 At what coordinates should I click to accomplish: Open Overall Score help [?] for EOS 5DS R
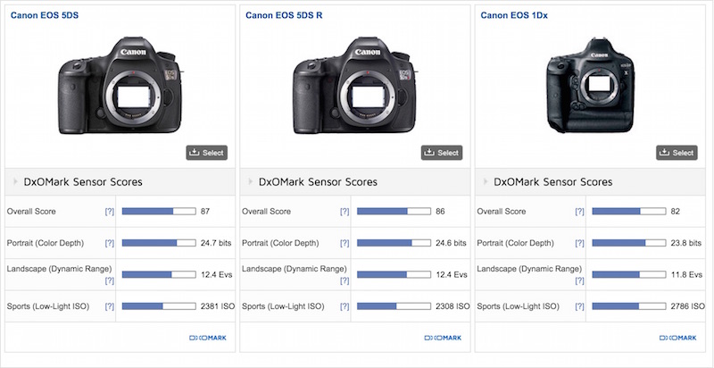click(x=345, y=212)
